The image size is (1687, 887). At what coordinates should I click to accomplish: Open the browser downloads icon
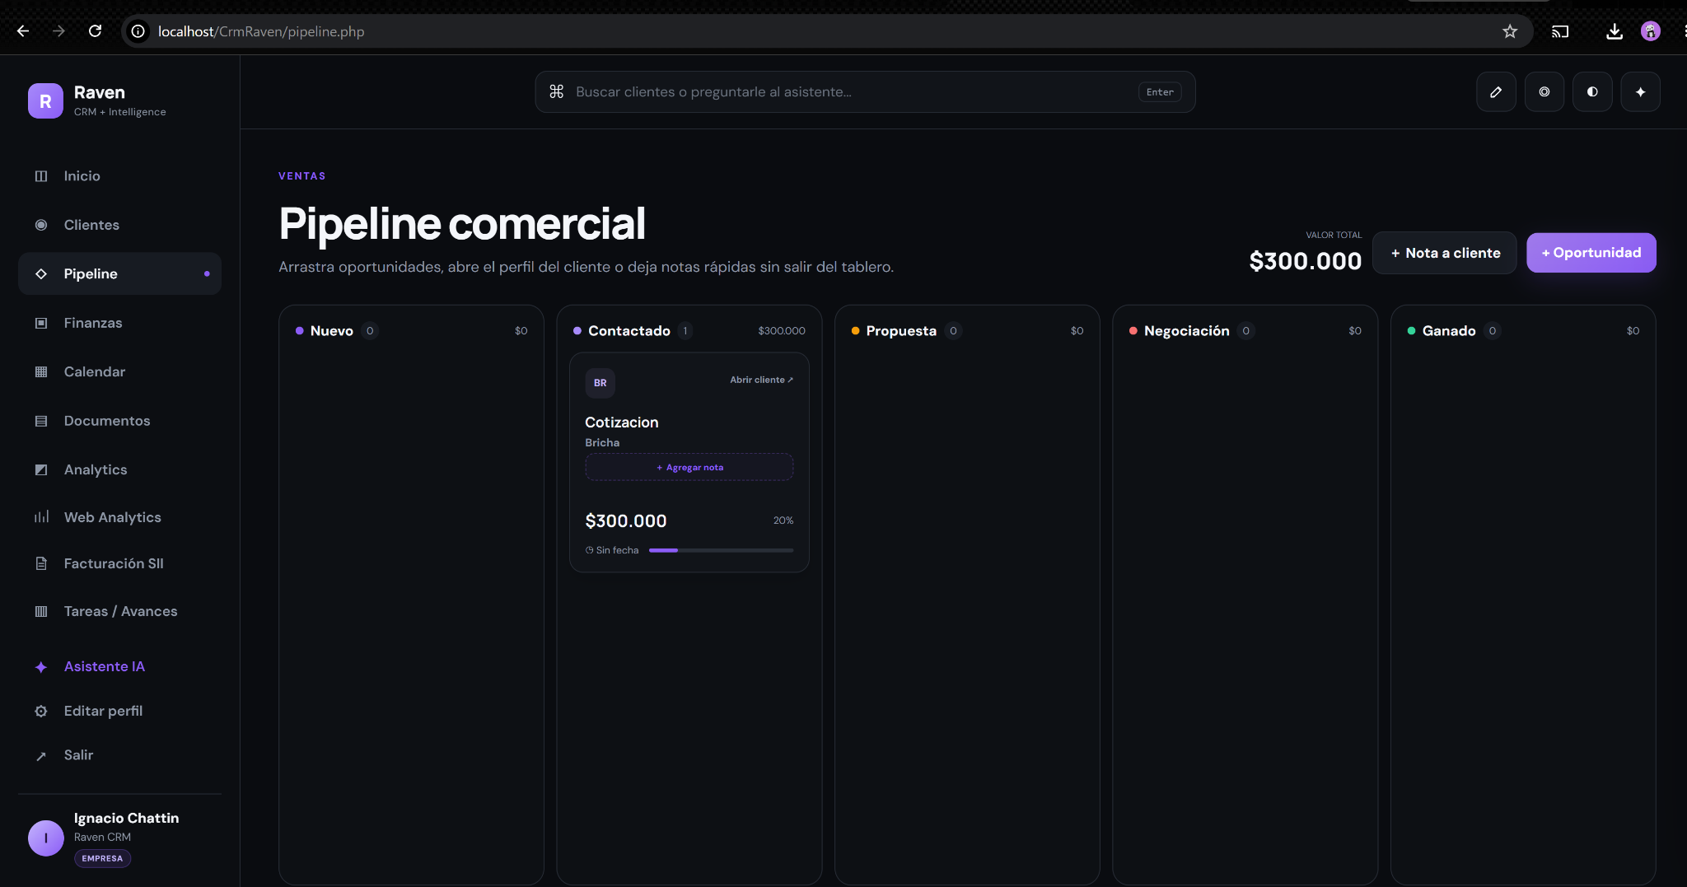coord(1615,31)
